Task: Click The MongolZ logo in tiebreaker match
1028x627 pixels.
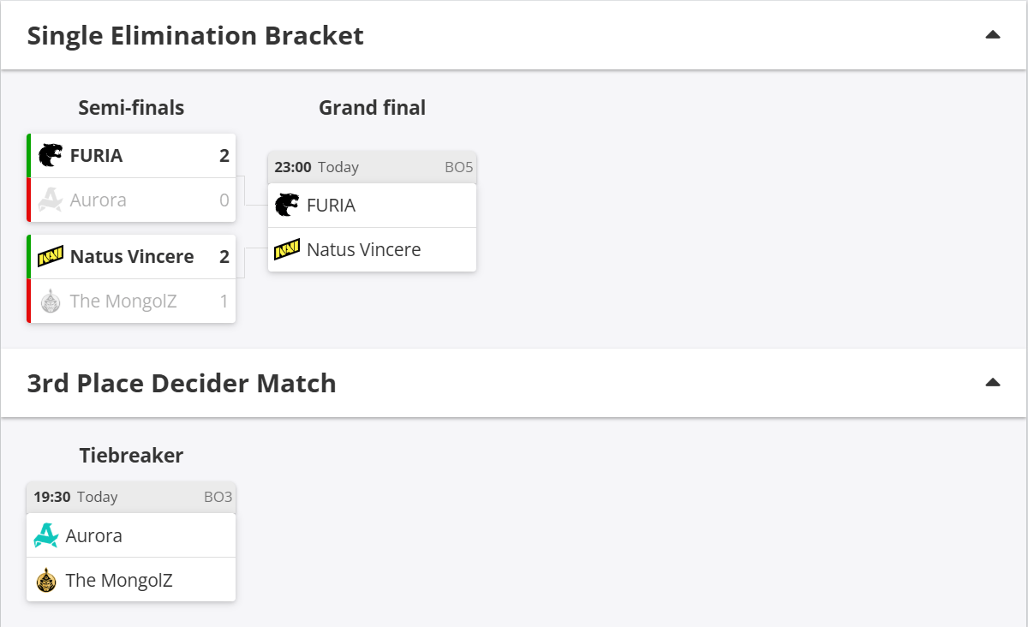Action: 46,580
